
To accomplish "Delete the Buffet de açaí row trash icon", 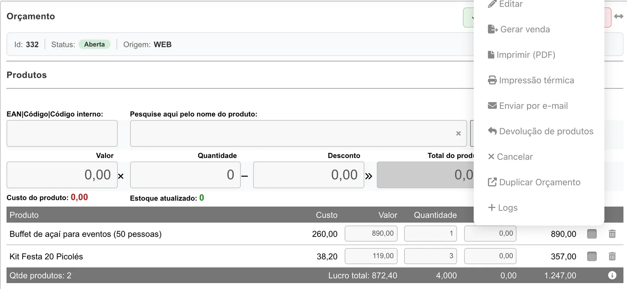I will click(612, 234).
